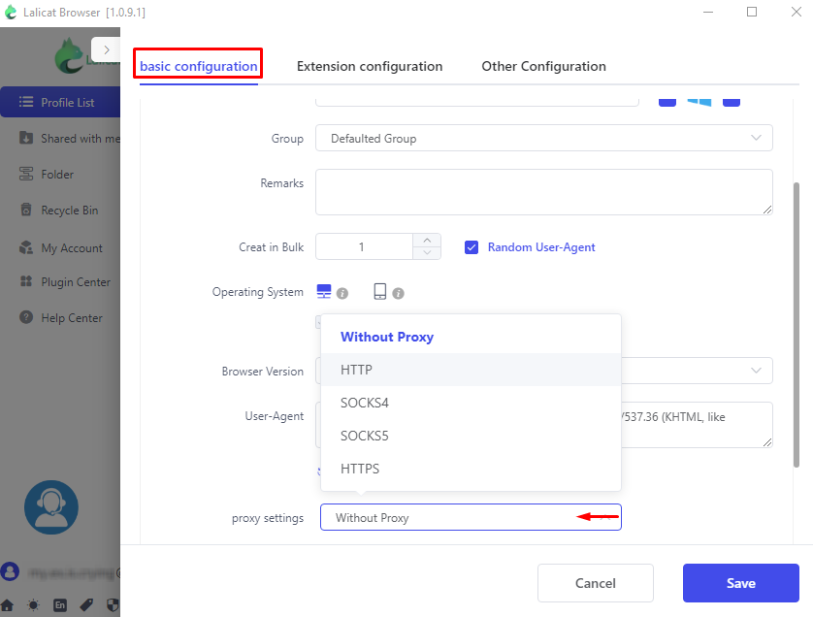Viewport: 813px width, 617px height.
Task: Click the Save button
Action: pyautogui.click(x=741, y=583)
